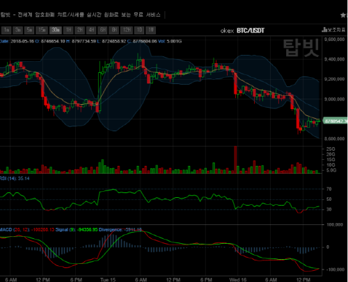Image resolution: width=348 pixels, height=282 pixels.
Task: Click the RSI 70 level label
Action: (x=329, y=189)
